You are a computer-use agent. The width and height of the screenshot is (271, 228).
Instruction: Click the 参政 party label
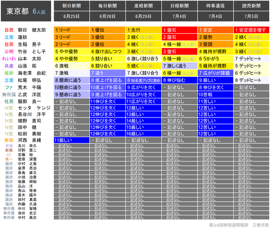point(9,140)
